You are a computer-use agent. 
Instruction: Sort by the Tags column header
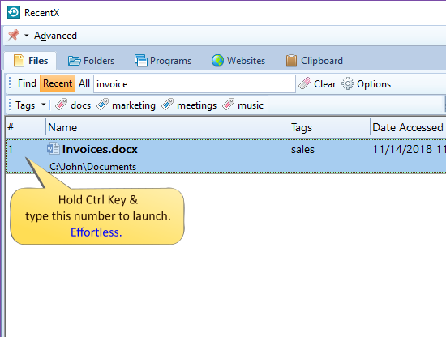point(329,127)
